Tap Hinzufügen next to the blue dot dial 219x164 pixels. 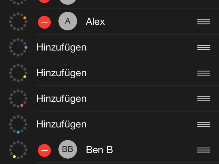pos(61,124)
